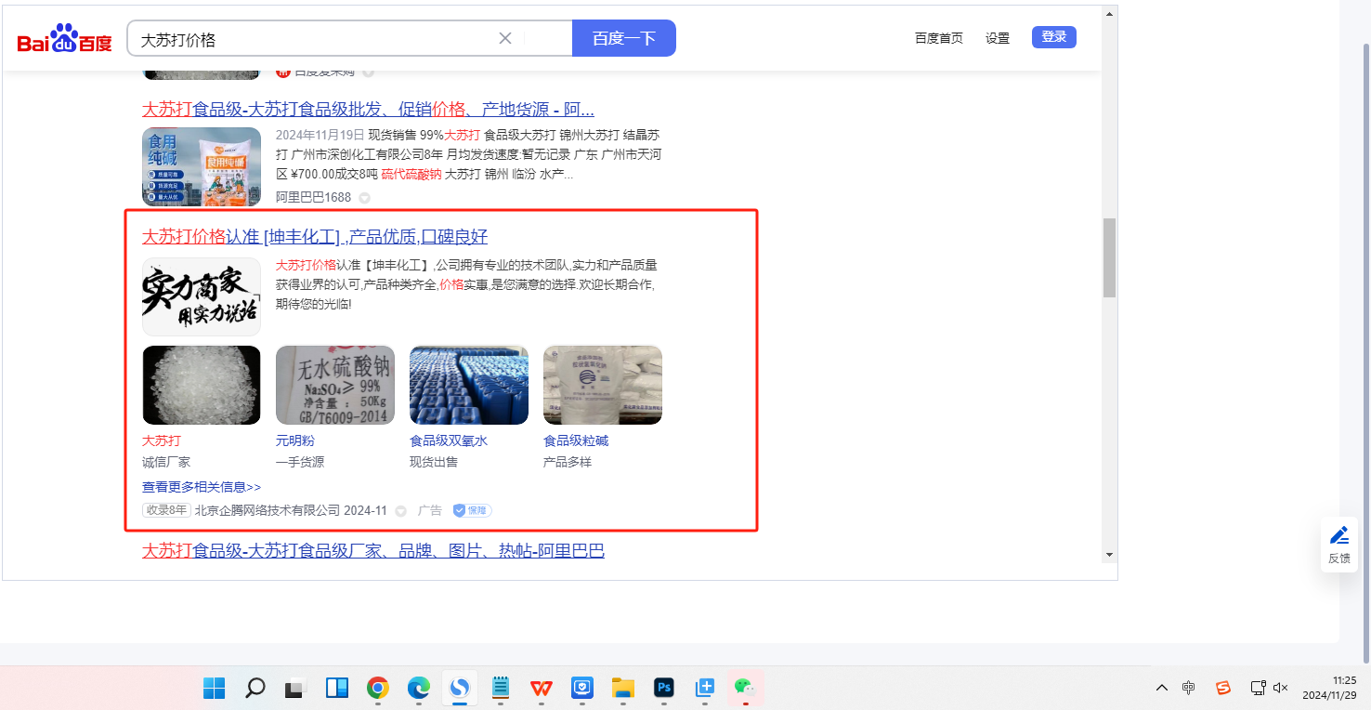Click the 百度一下 search button
The height and width of the screenshot is (710, 1371).
[624, 38]
